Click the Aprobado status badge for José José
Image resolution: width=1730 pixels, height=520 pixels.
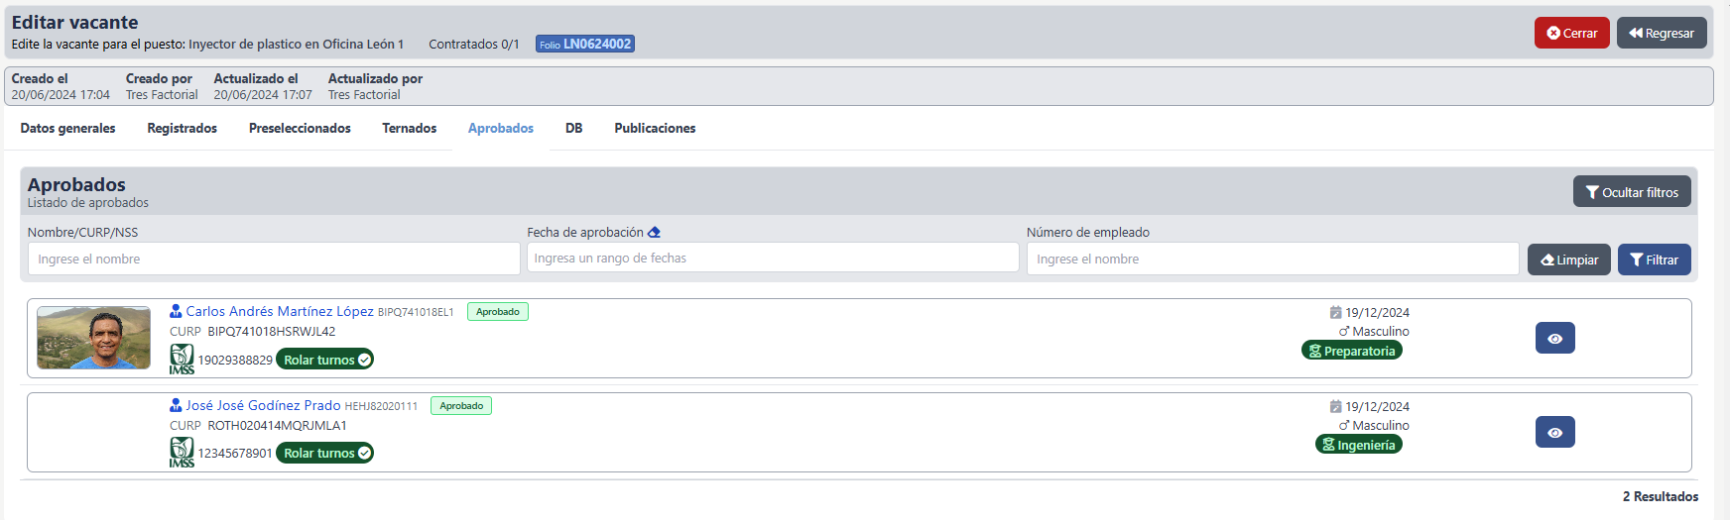(461, 405)
